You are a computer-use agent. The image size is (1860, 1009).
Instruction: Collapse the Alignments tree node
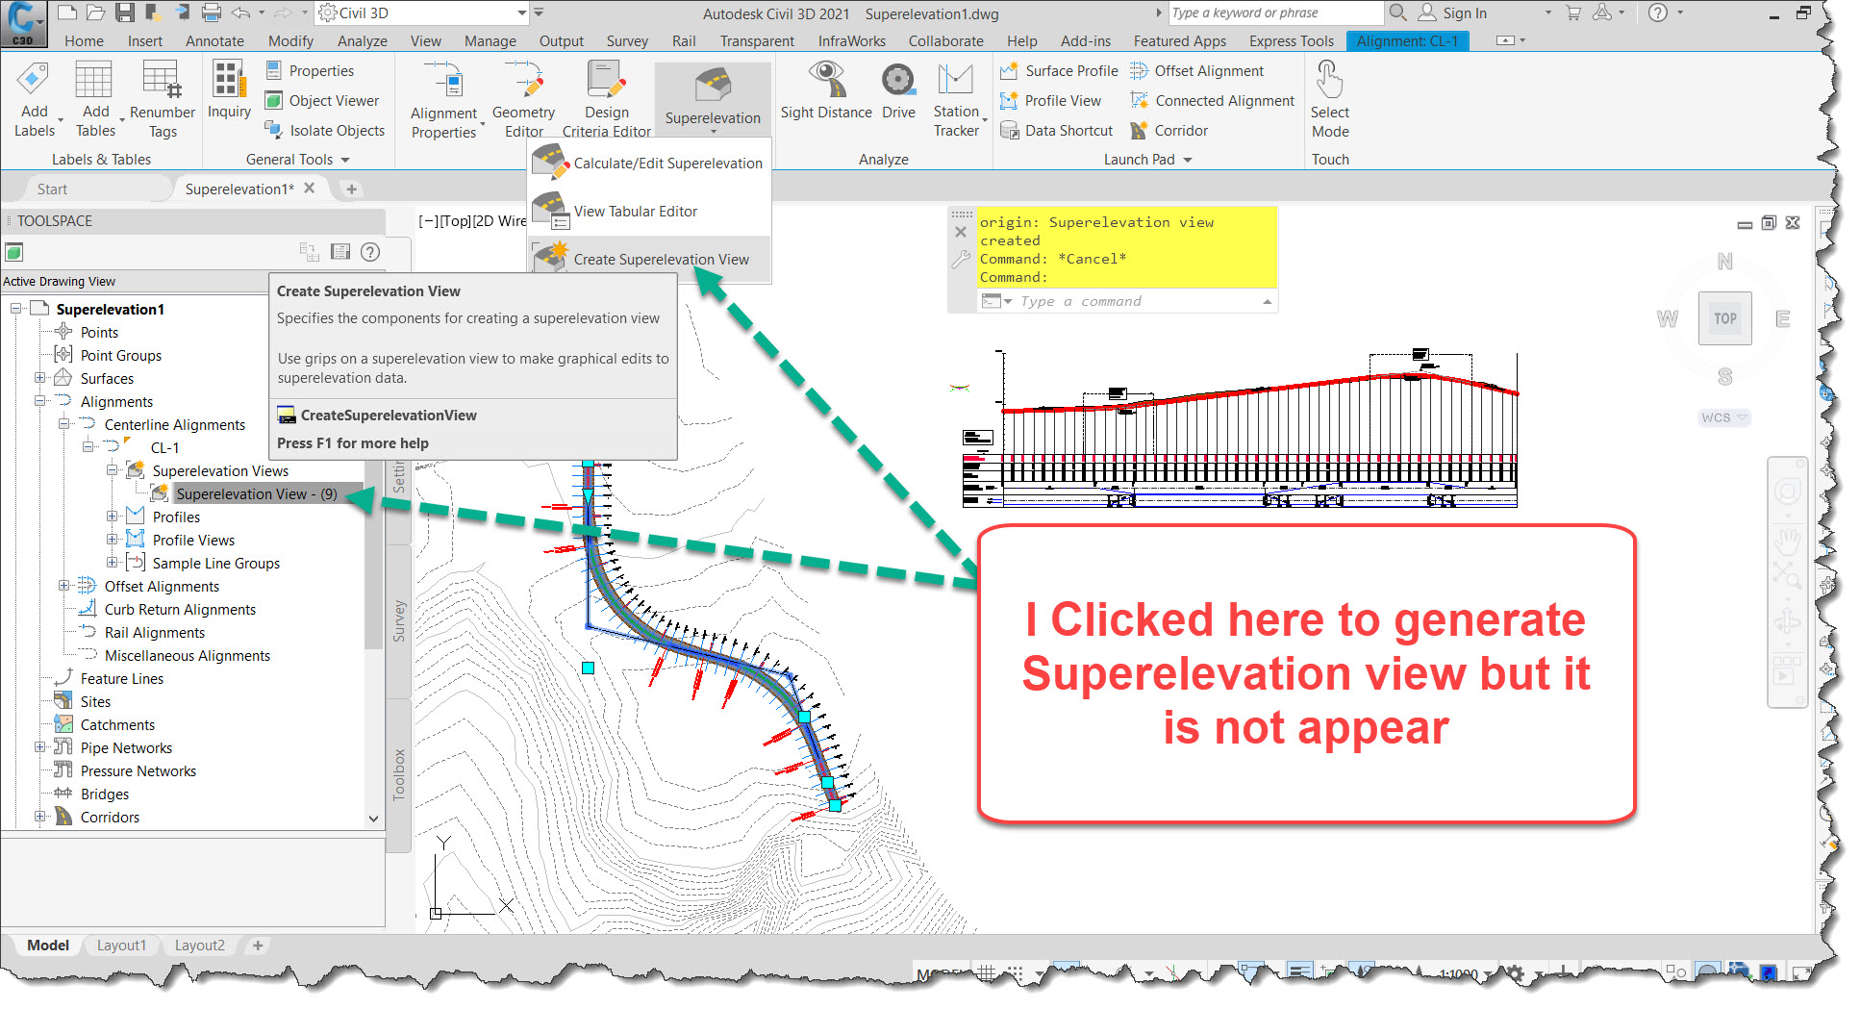click(x=38, y=401)
